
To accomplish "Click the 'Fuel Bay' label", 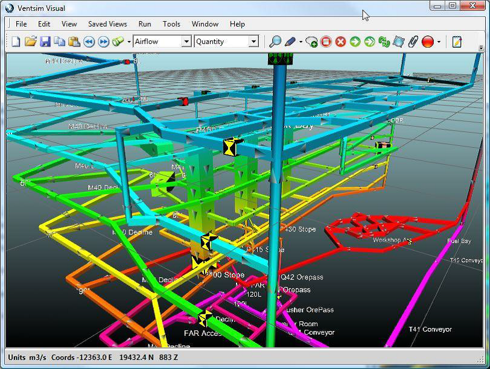I will (459, 241).
